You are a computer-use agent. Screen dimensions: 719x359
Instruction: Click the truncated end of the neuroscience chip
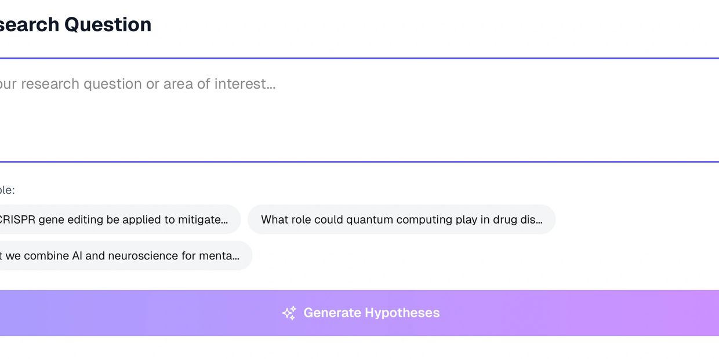[x=231, y=255]
